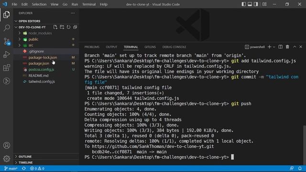The image size is (306, 172).
Task: Toggle the Panel layout button
Action: pos(250,4)
